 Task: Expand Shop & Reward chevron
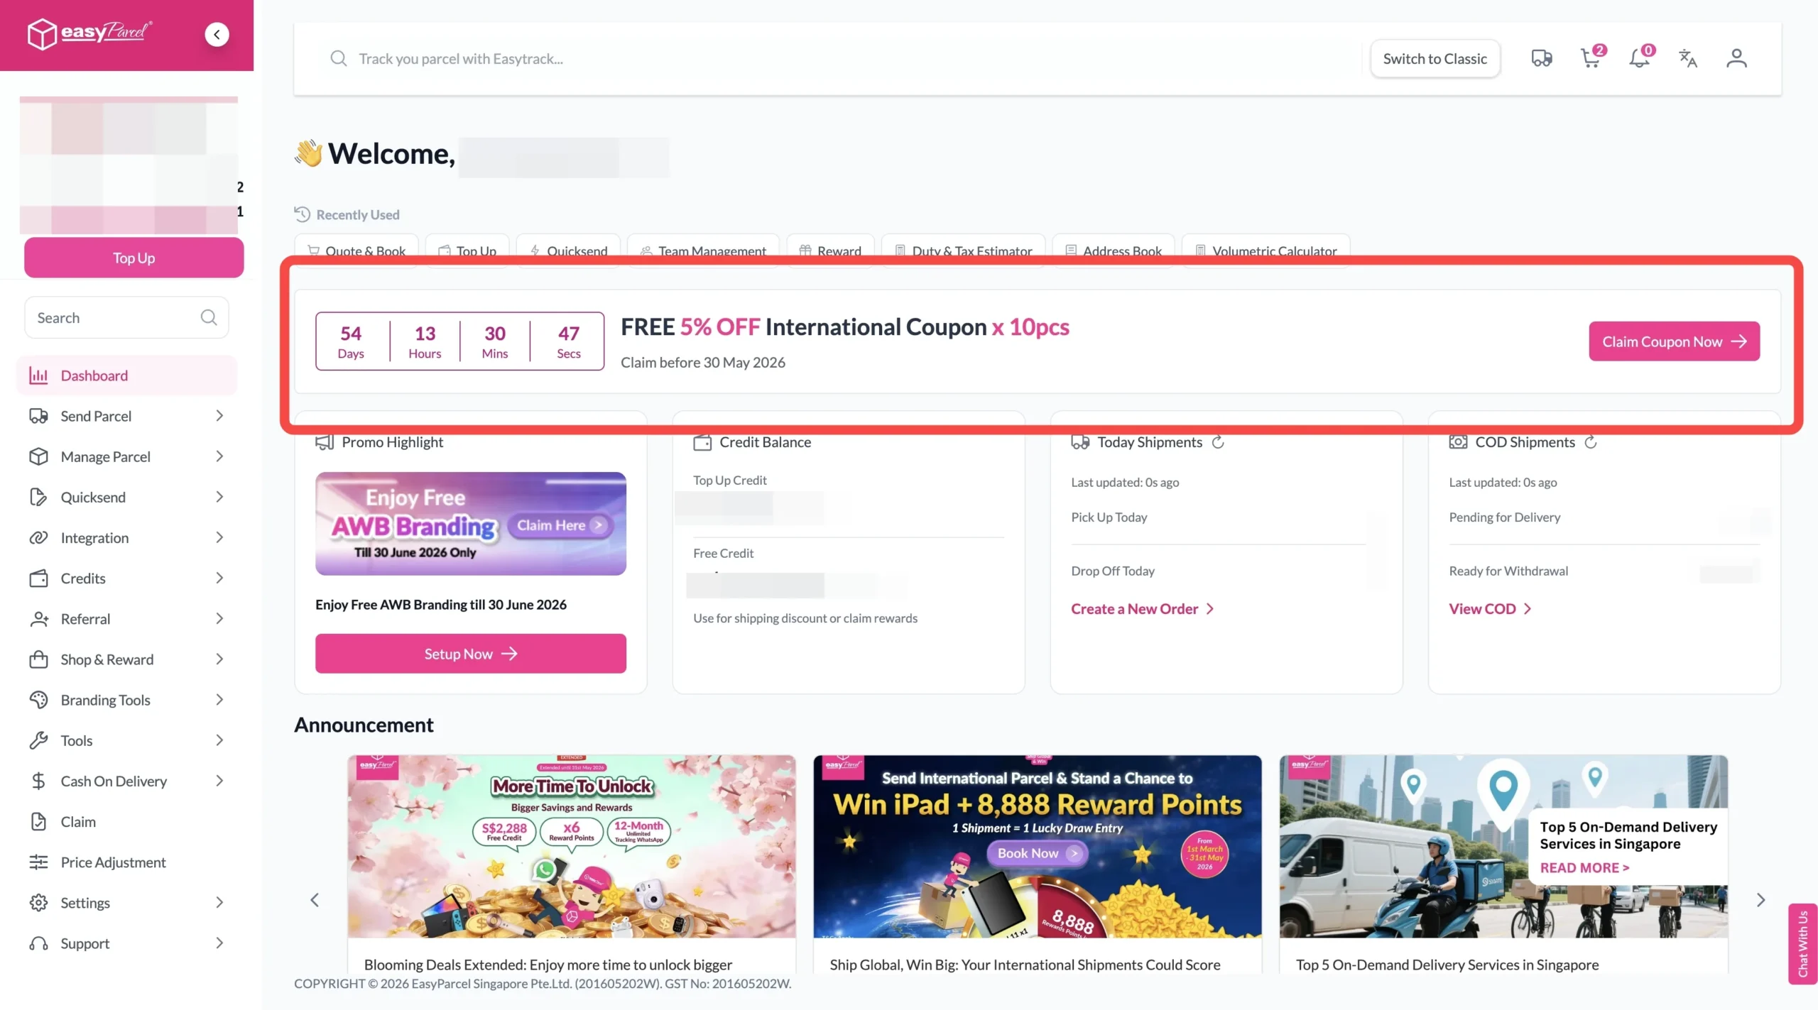click(x=219, y=659)
